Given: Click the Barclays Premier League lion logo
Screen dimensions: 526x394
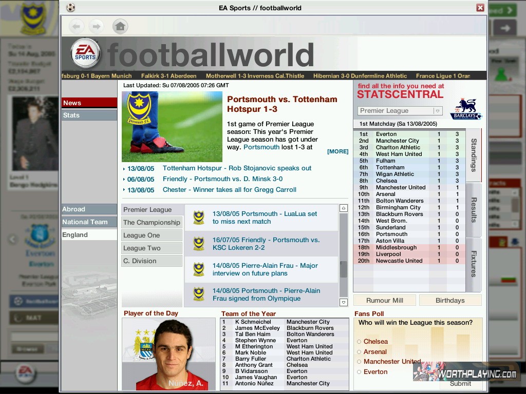Looking at the screenshot, I should [x=466, y=109].
